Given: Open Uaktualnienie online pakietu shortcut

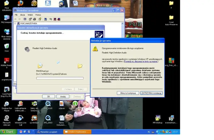Looking at the screenshot, I should point(20,106).
